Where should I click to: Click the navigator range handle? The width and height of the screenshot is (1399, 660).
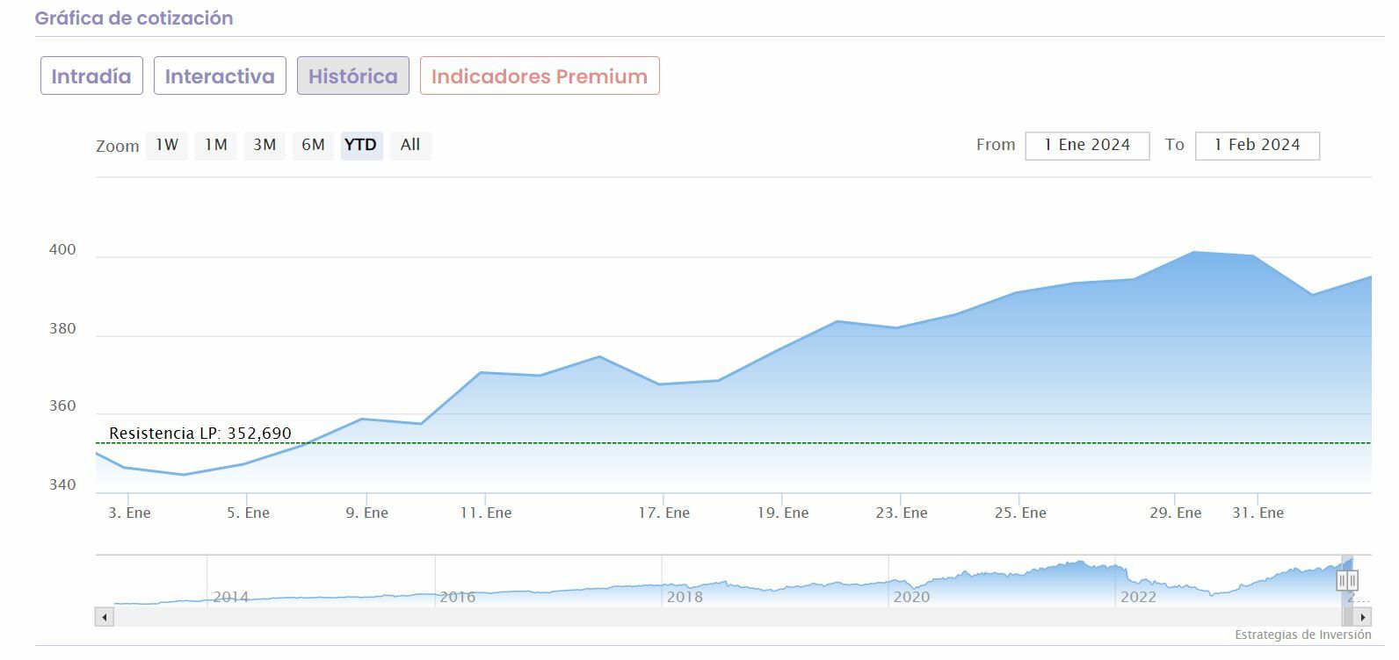tap(1347, 581)
